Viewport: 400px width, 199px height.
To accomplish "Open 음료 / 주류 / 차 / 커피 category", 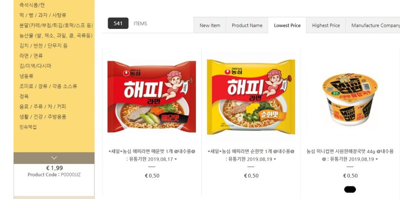I will pos(43,107).
